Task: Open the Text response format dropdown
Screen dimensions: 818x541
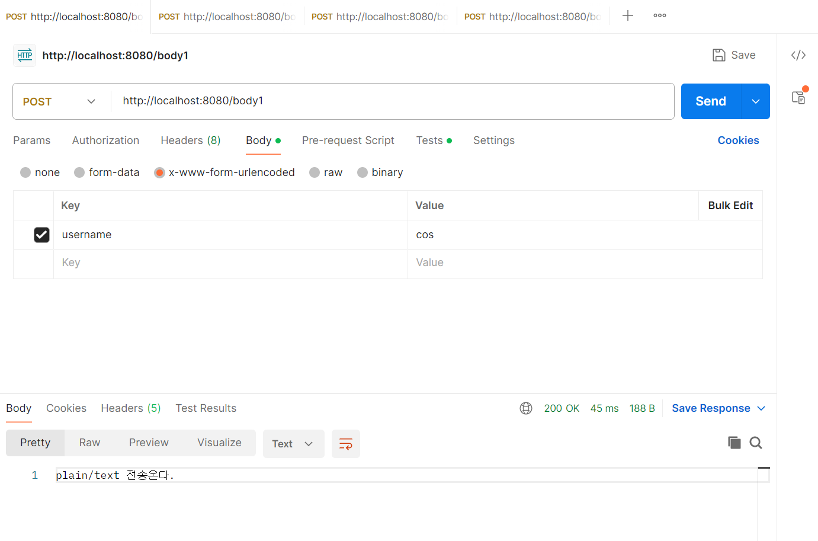Action: click(x=294, y=444)
